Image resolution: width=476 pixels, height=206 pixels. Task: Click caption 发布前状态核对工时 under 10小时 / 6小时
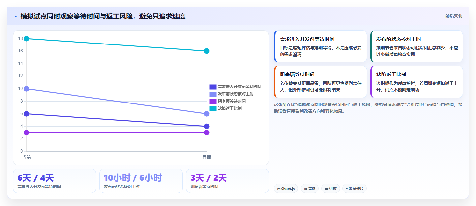122,187
